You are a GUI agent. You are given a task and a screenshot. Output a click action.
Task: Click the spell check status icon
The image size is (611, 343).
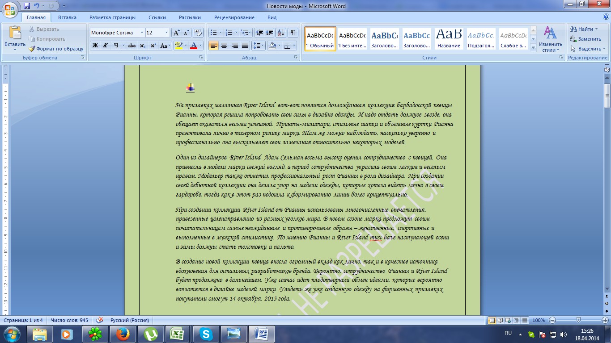point(99,320)
